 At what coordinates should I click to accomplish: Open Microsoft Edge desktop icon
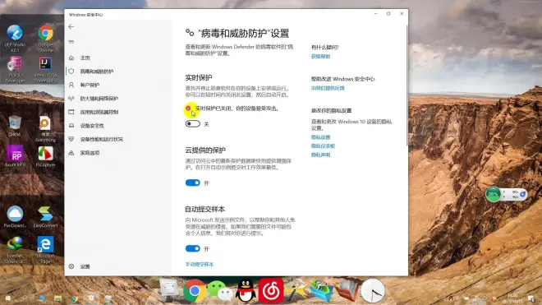[45, 249]
